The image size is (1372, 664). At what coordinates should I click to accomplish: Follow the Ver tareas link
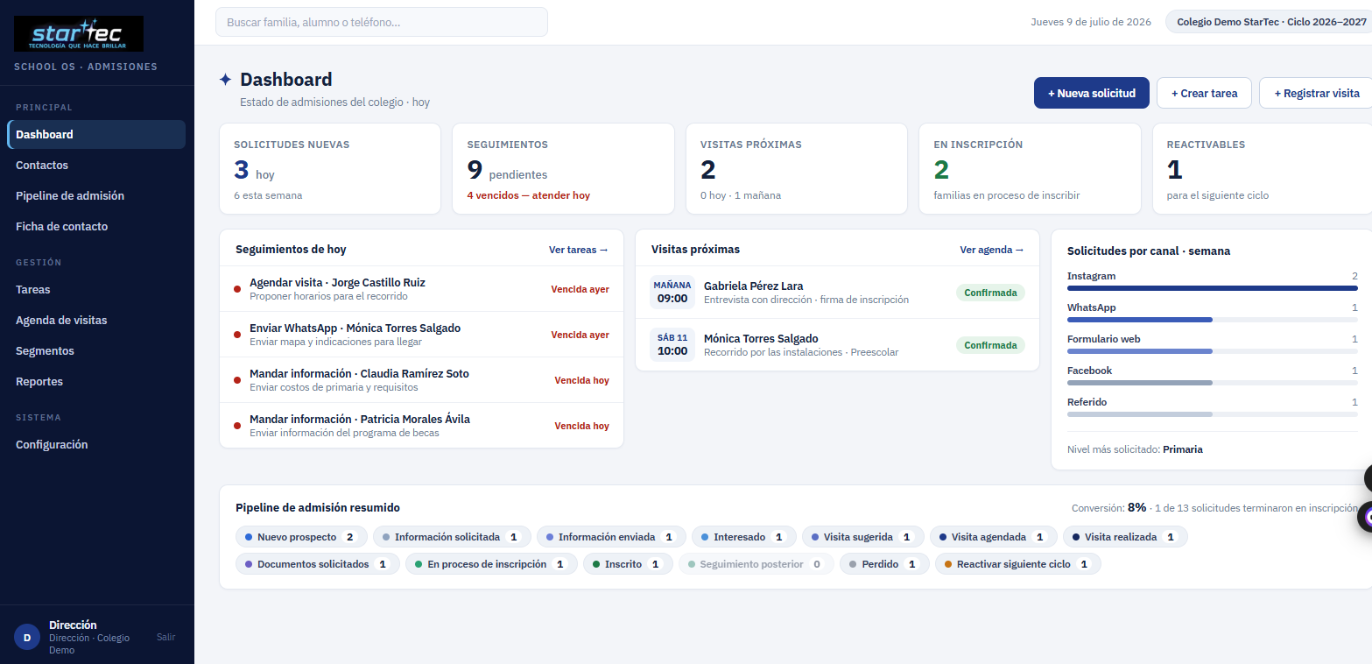coord(579,250)
